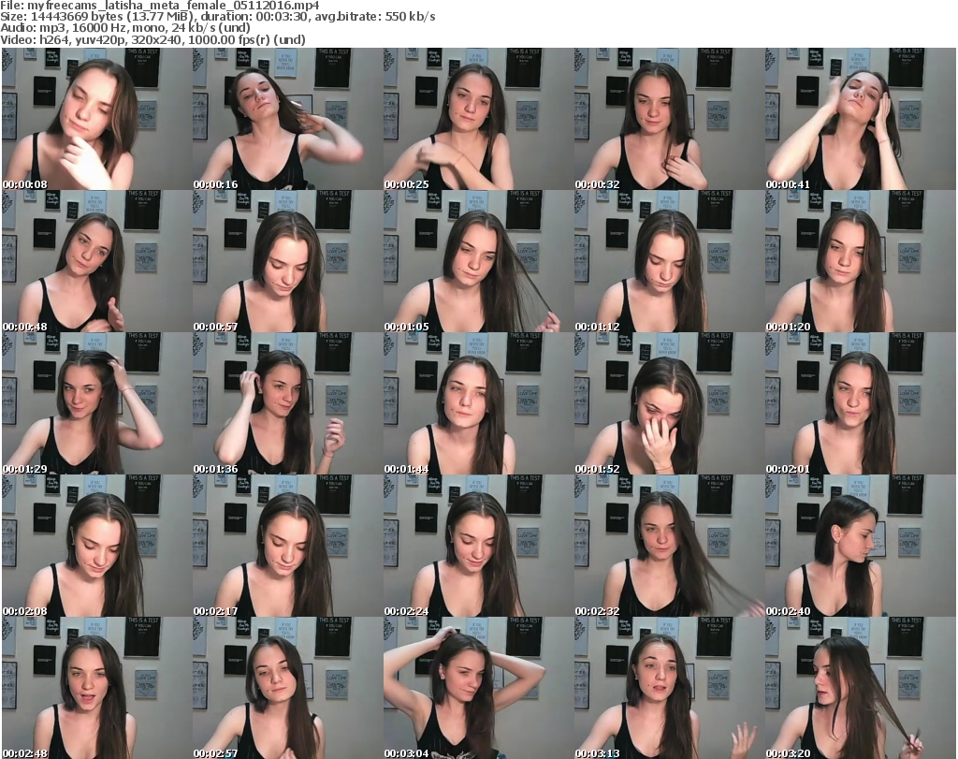958x759 pixels.
Task: Select the frame at 00:01:05
Action: coord(478,261)
